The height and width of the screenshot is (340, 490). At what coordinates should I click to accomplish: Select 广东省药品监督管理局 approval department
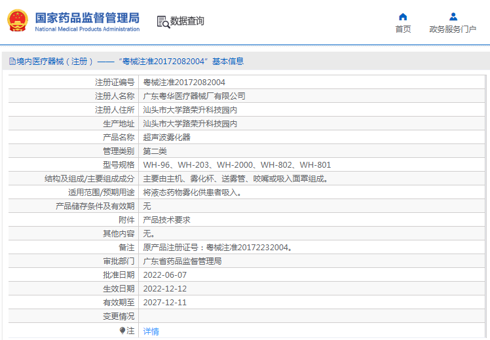pyautogui.click(x=183, y=261)
